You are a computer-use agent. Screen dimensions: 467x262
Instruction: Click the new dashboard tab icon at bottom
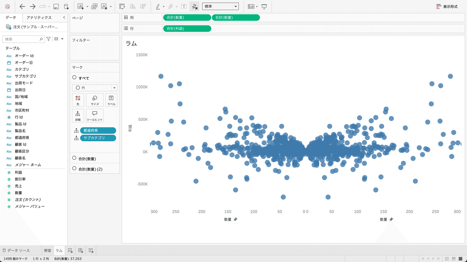(x=81, y=250)
